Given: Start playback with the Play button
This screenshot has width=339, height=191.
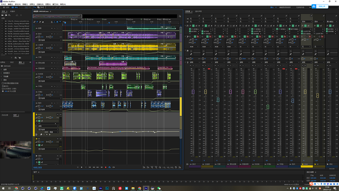Looking at the screenshot, I should [x=82, y=167].
